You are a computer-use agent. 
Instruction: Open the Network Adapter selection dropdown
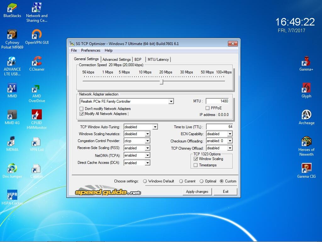(x=171, y=101)
